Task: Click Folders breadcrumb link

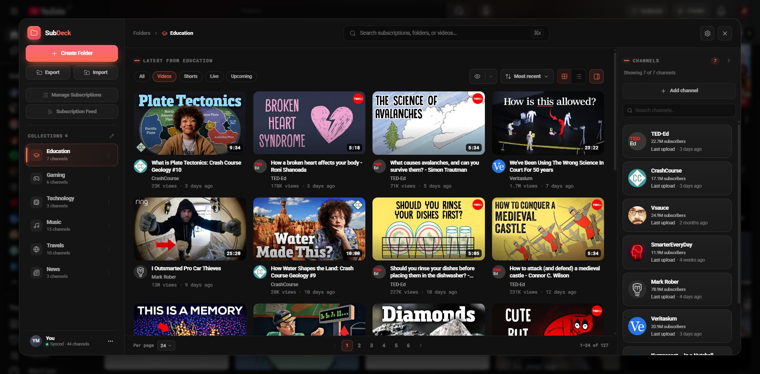Action: (142, 33)
